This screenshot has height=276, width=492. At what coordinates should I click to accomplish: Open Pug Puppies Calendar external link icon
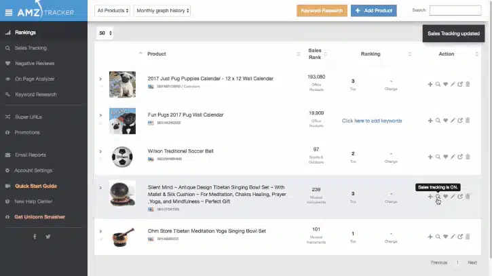pyautogui.click(x=460, y=84)
